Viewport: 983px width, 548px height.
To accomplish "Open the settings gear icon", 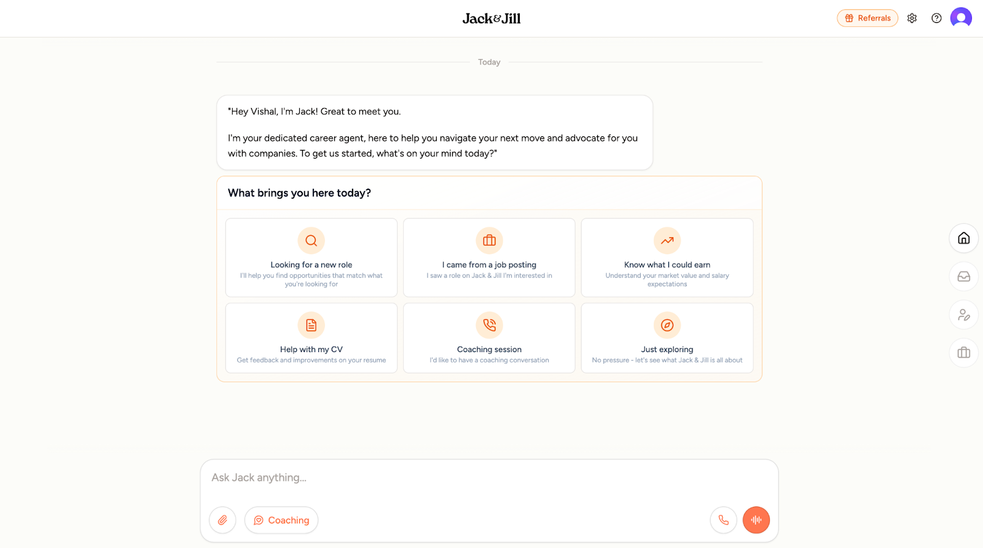I will [912, 18].
